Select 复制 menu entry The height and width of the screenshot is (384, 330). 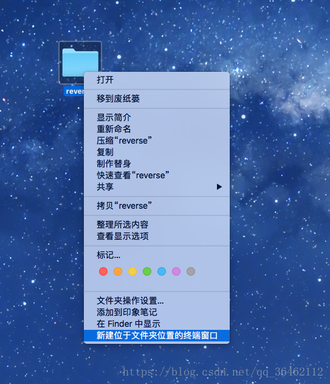tap(157, 152)
